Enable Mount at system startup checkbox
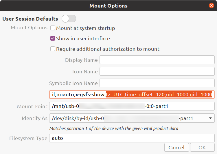Image resolution: width=217 pixels, height=154 pixels. 53,28
